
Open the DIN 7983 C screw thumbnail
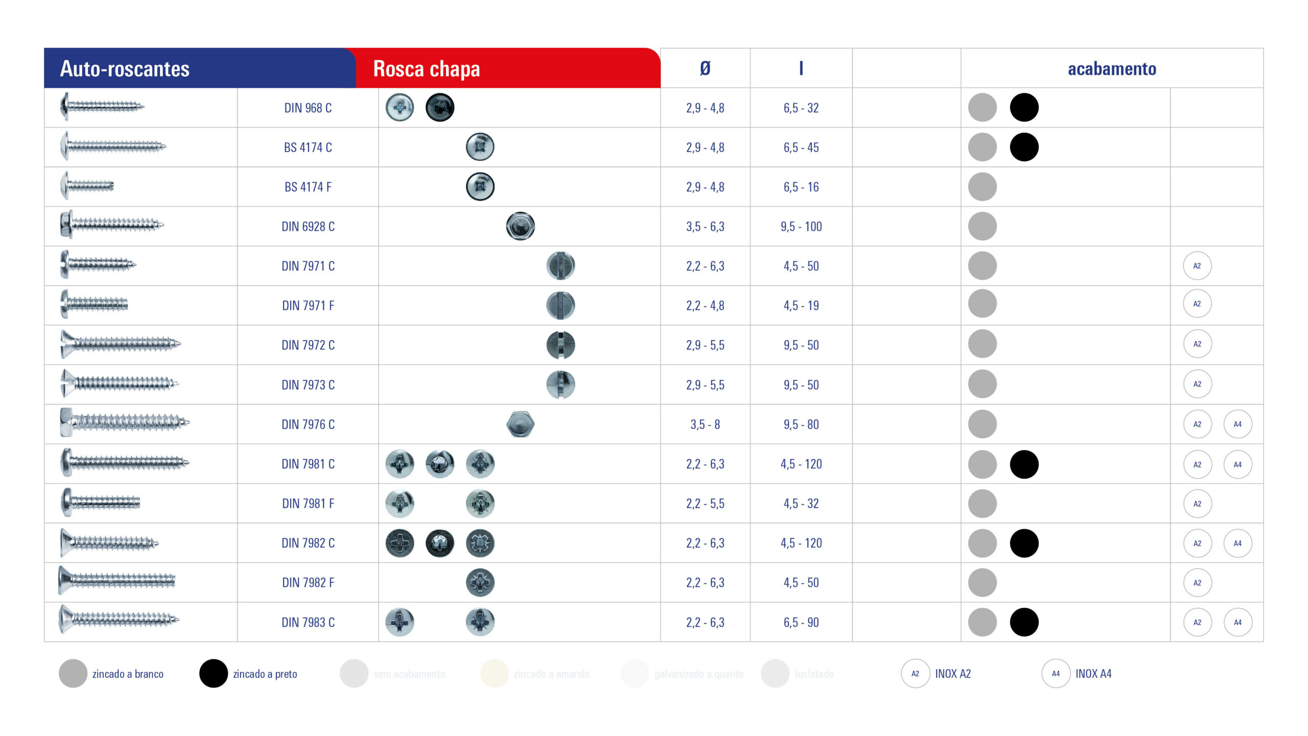click(x=119, y=620)
